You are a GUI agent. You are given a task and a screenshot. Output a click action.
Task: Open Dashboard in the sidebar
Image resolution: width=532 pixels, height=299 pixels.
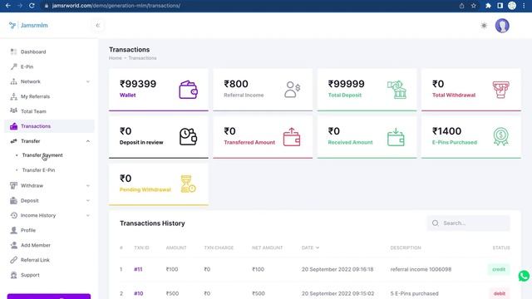33,51
